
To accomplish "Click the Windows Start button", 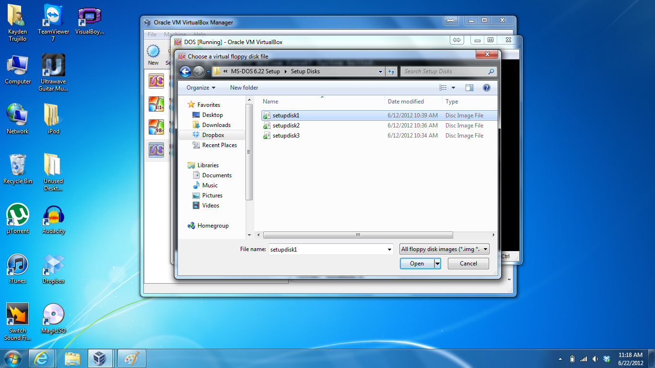I will click(13, 358).
